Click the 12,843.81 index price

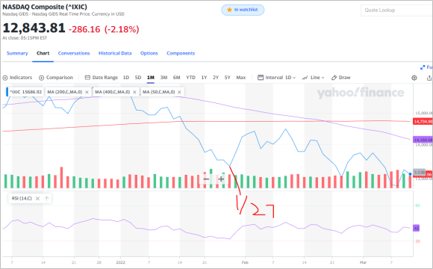point(34,28)
